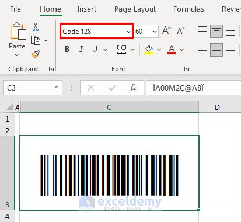Cancel entry with X button

tap(91, 88)
